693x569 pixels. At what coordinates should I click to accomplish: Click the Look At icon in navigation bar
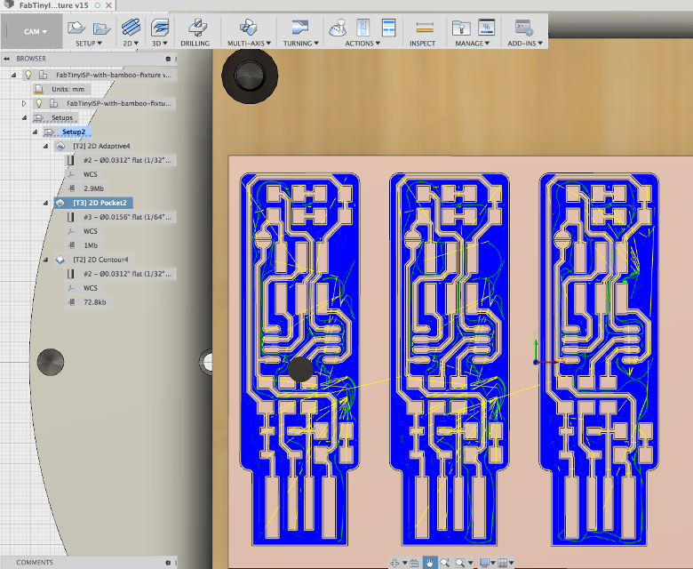[414, 563]
